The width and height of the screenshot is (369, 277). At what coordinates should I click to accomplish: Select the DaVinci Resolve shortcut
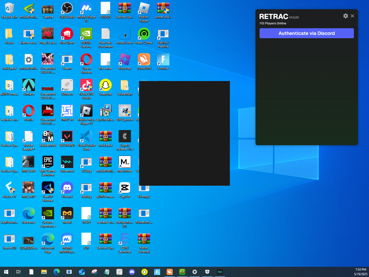[x=163, y=38]
